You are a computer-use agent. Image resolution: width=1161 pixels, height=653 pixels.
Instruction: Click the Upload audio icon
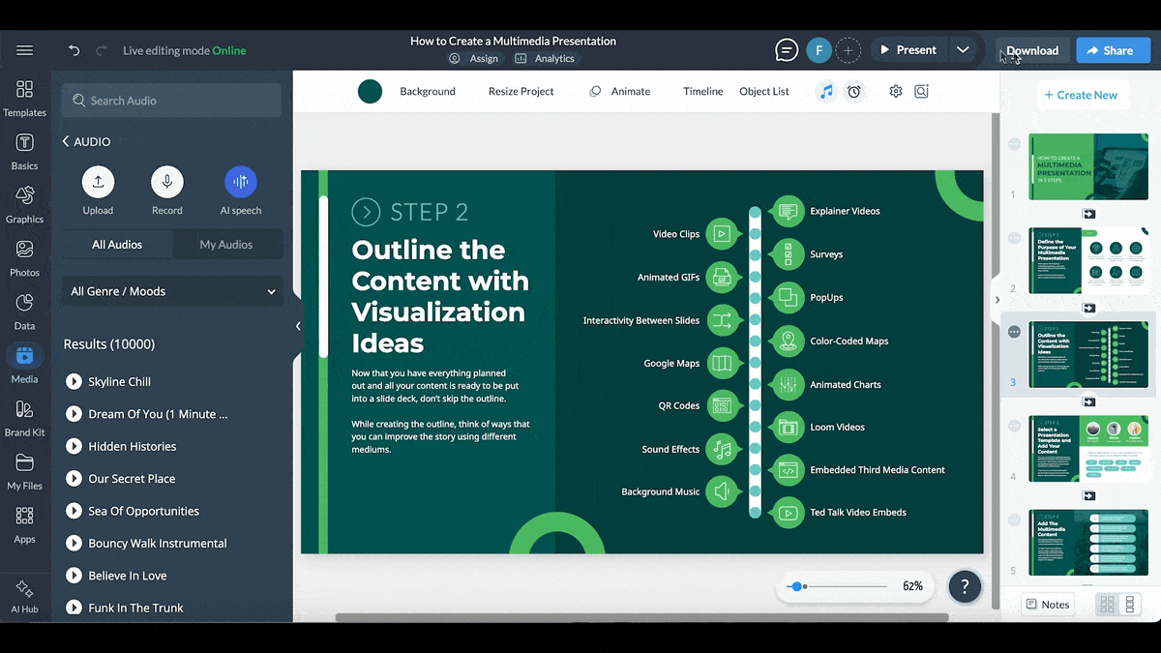pyautogui.click(x=98, y=182)
